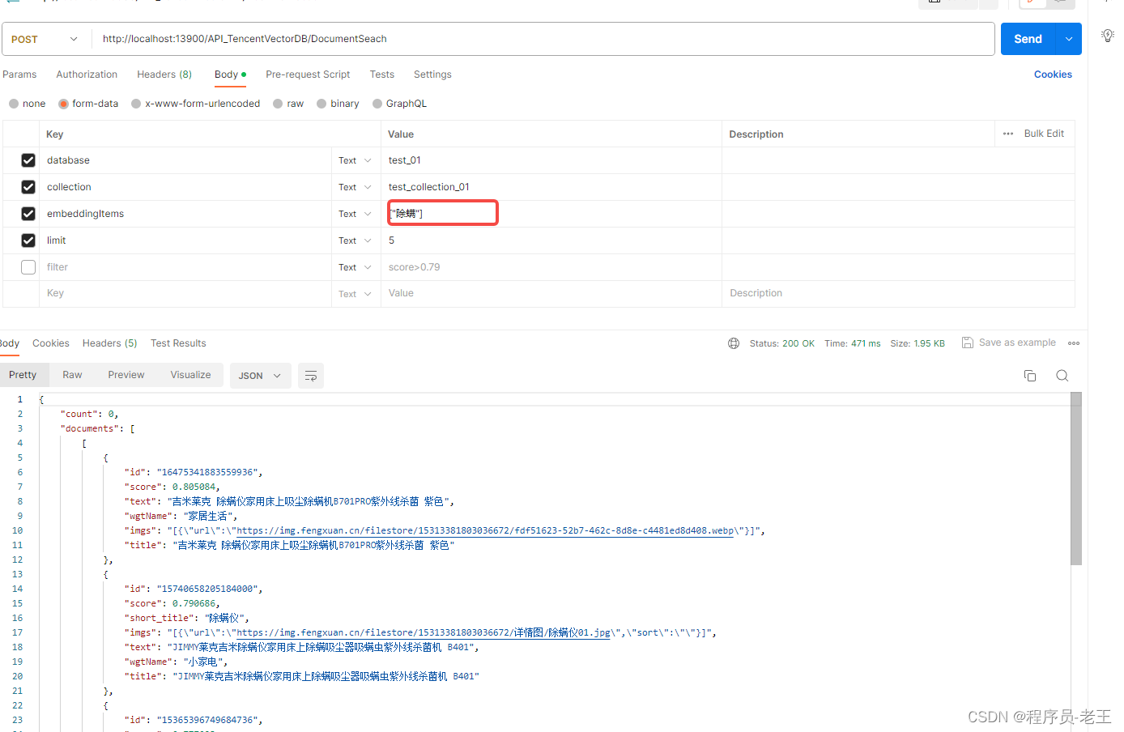
Task: Select the raw body type radio
Action: tap(278, 104)
